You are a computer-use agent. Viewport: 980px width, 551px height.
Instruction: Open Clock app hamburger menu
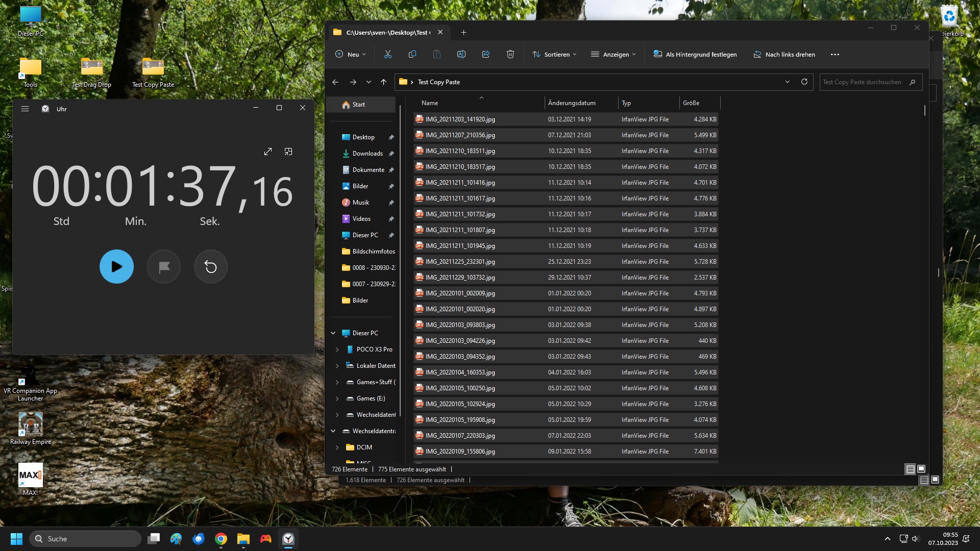(25, 108)
